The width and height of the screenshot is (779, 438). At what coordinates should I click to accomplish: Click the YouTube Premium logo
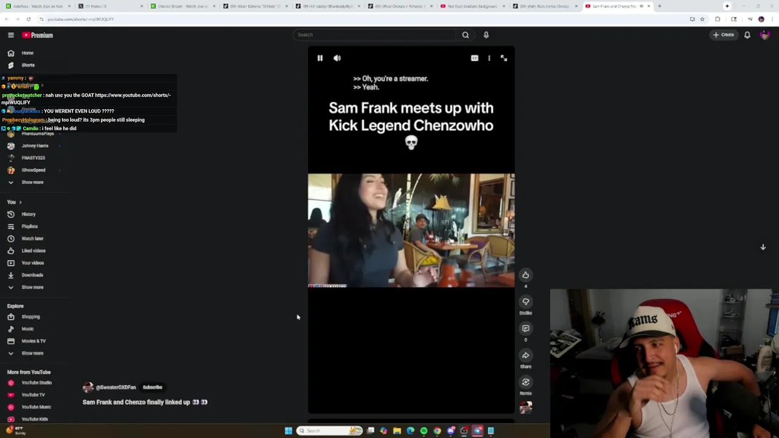pos(38,35)
